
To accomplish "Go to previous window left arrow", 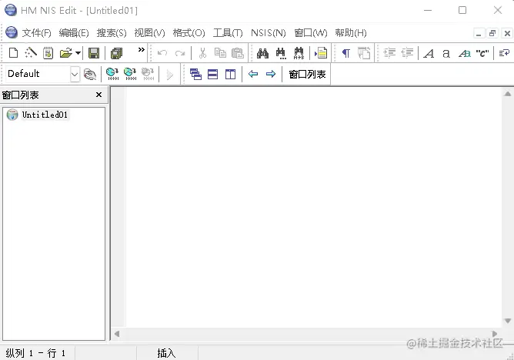I will (x=253, y=74).
